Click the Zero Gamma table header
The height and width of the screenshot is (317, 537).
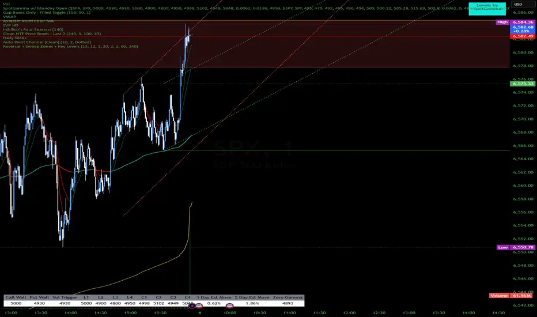point(288,297)
